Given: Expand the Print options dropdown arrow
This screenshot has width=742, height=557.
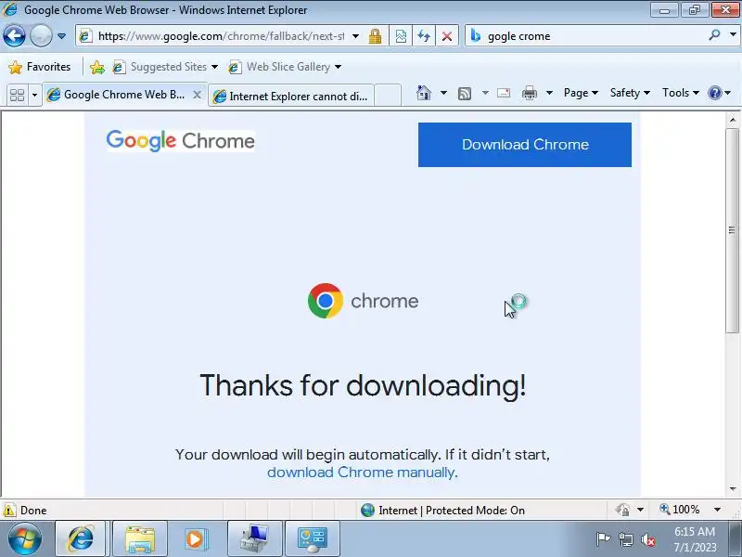Looking at the screenshot, I should (x=549, y=93).
